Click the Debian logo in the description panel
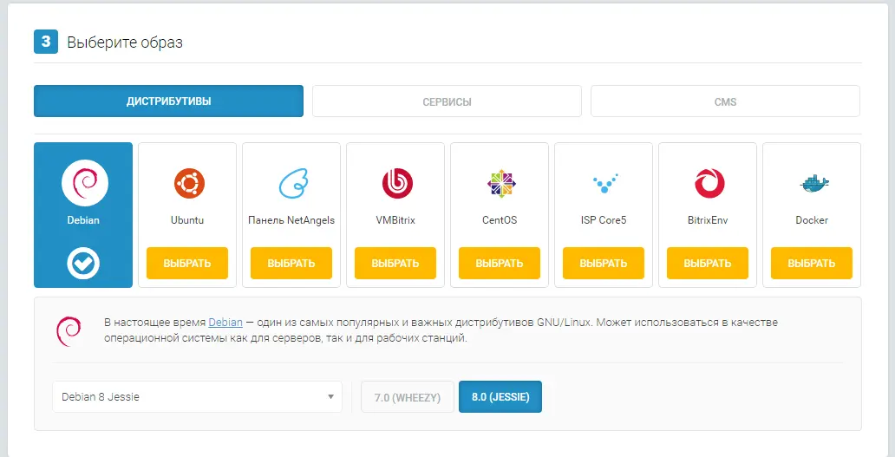Screen dimensions: 895x457 pyautogui.click(x=69, y=331)
